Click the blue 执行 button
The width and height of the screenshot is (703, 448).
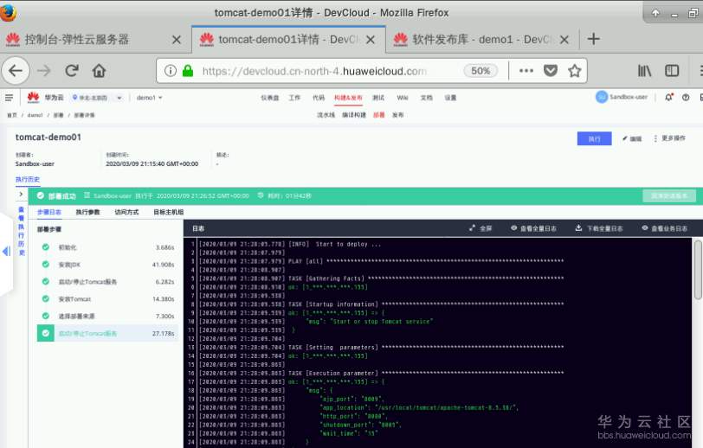pyautogui.click(x=594, y=139)
